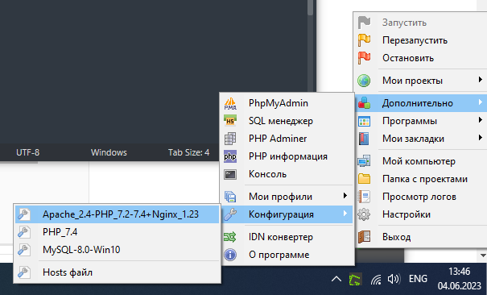Click the green flag icon beside Запустить
Screen dimensions: 487x295
tap(364, 23)
